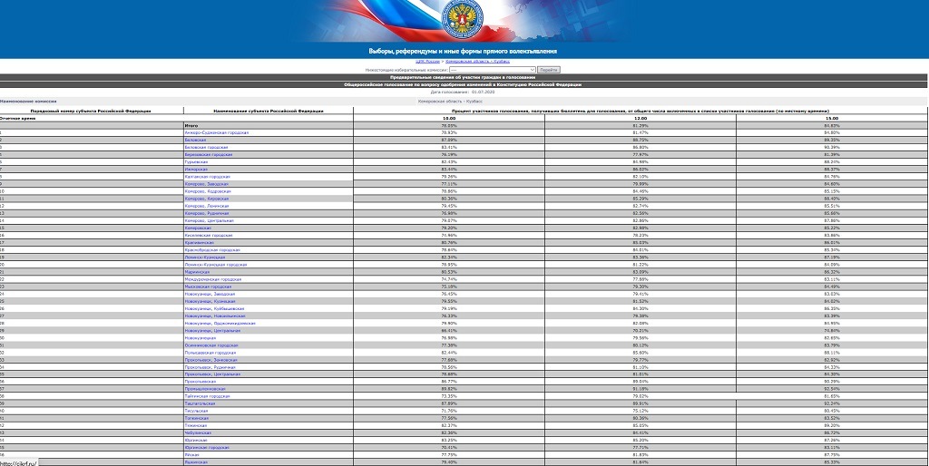The height and width of the screenshot is (466, 929).
Task: Open the Краснобродская городская commission link
Action: click(212, 249)
